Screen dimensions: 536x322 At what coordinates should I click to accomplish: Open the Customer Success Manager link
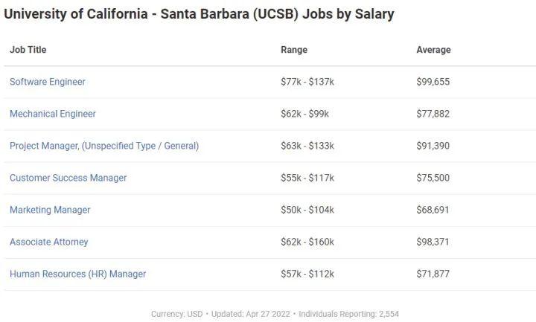point(68,178)
